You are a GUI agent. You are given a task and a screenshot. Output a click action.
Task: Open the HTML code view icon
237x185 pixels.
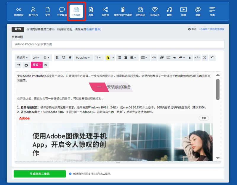coord(197,58)
